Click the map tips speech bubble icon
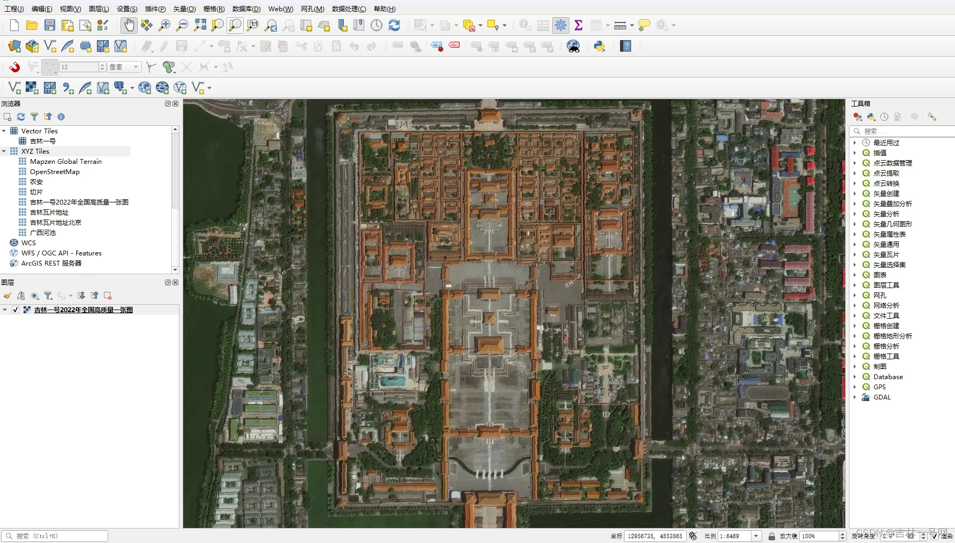955x543 pixels. 644,25
